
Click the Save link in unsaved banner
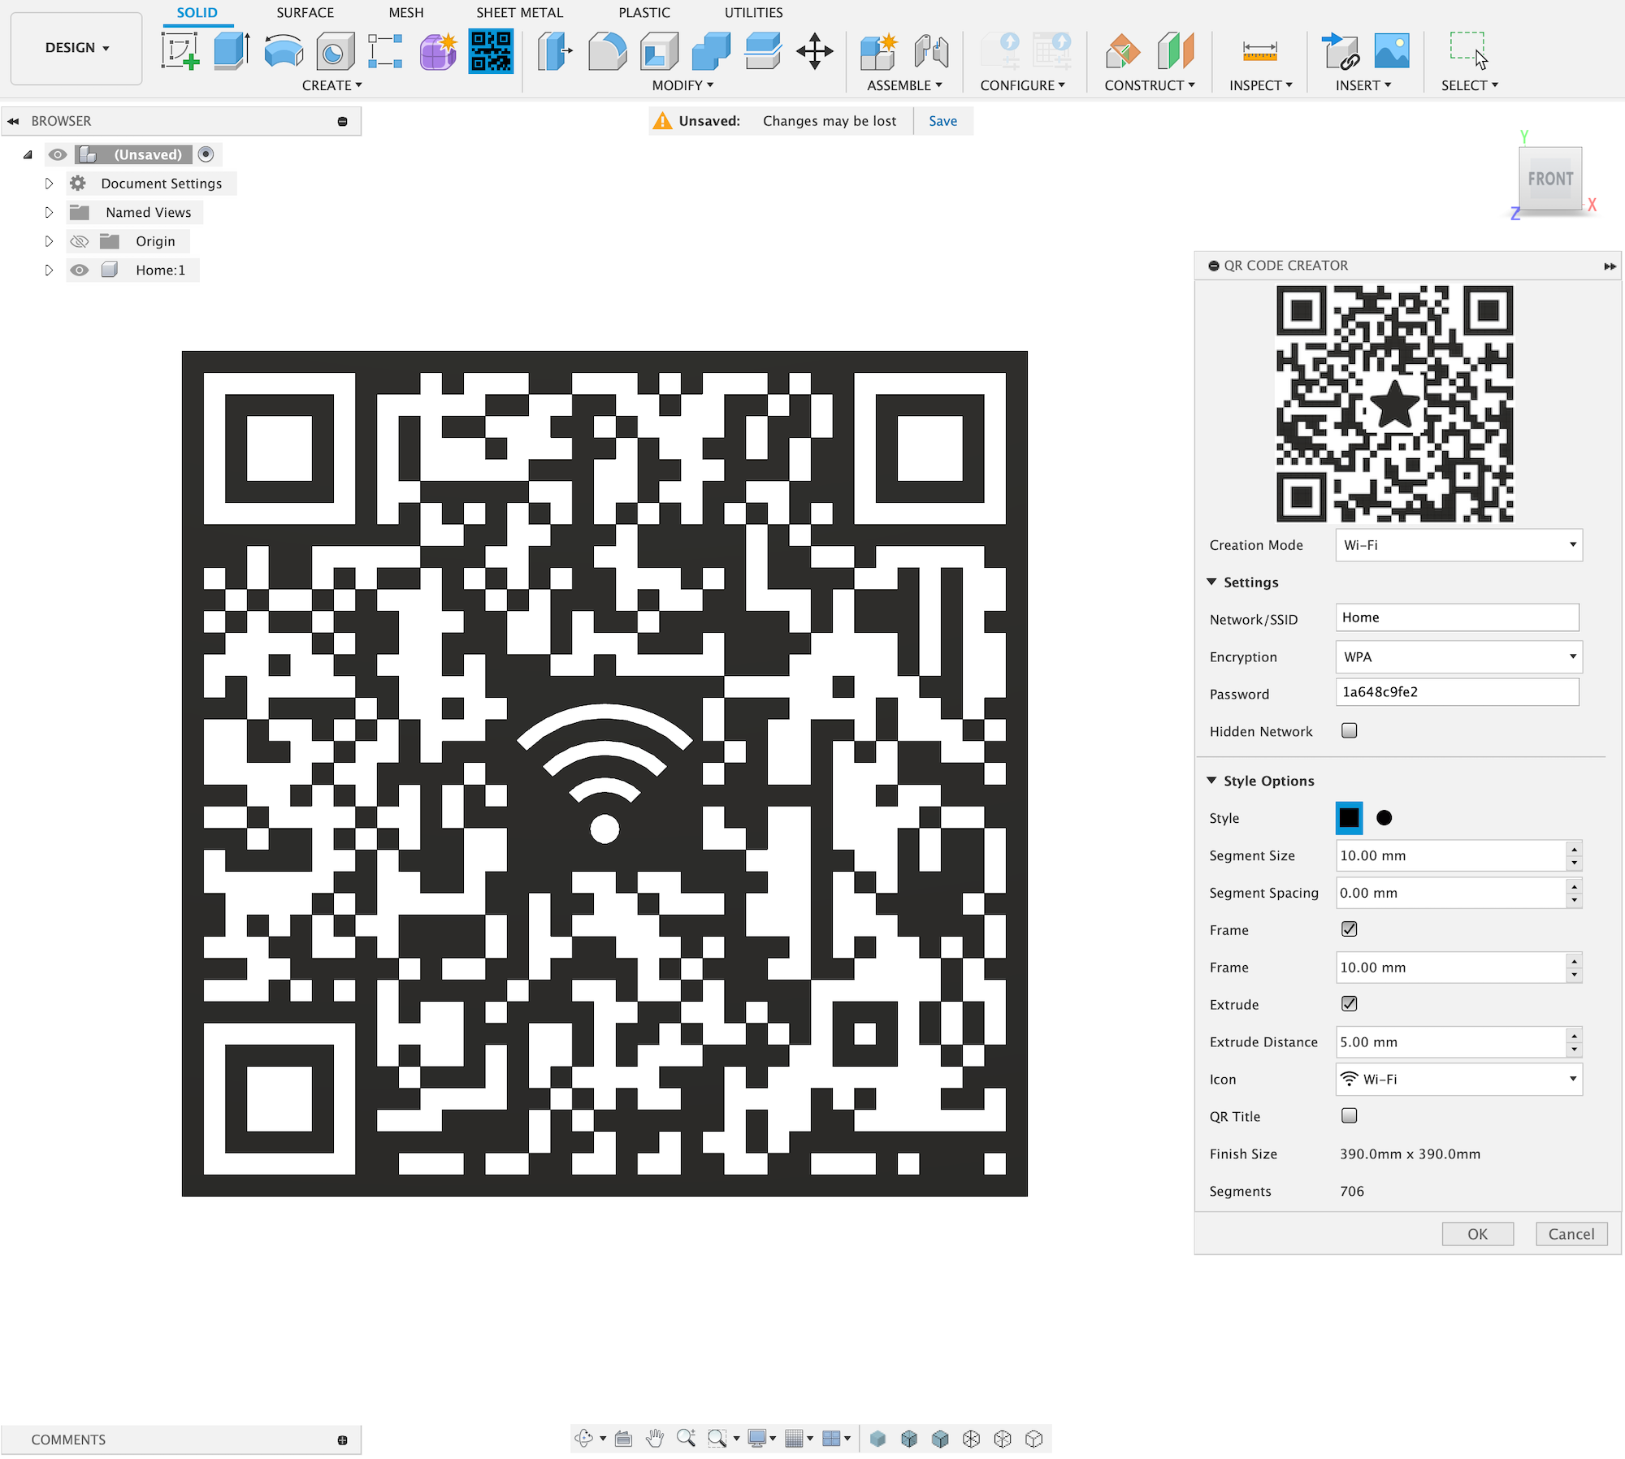[x=942, y=121]
